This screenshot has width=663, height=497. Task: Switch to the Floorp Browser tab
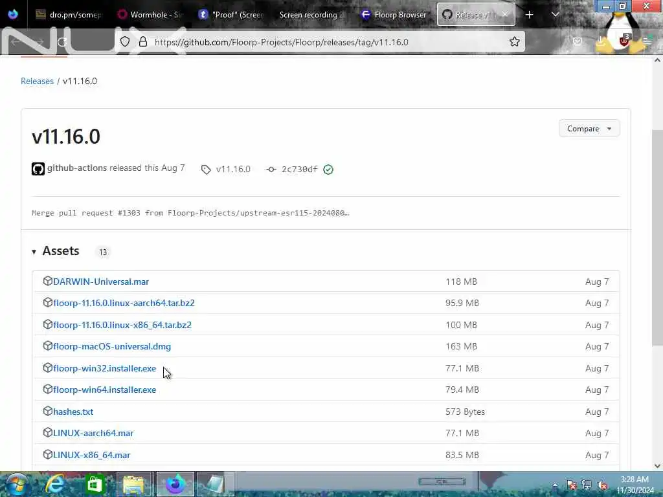coord(394,14)
